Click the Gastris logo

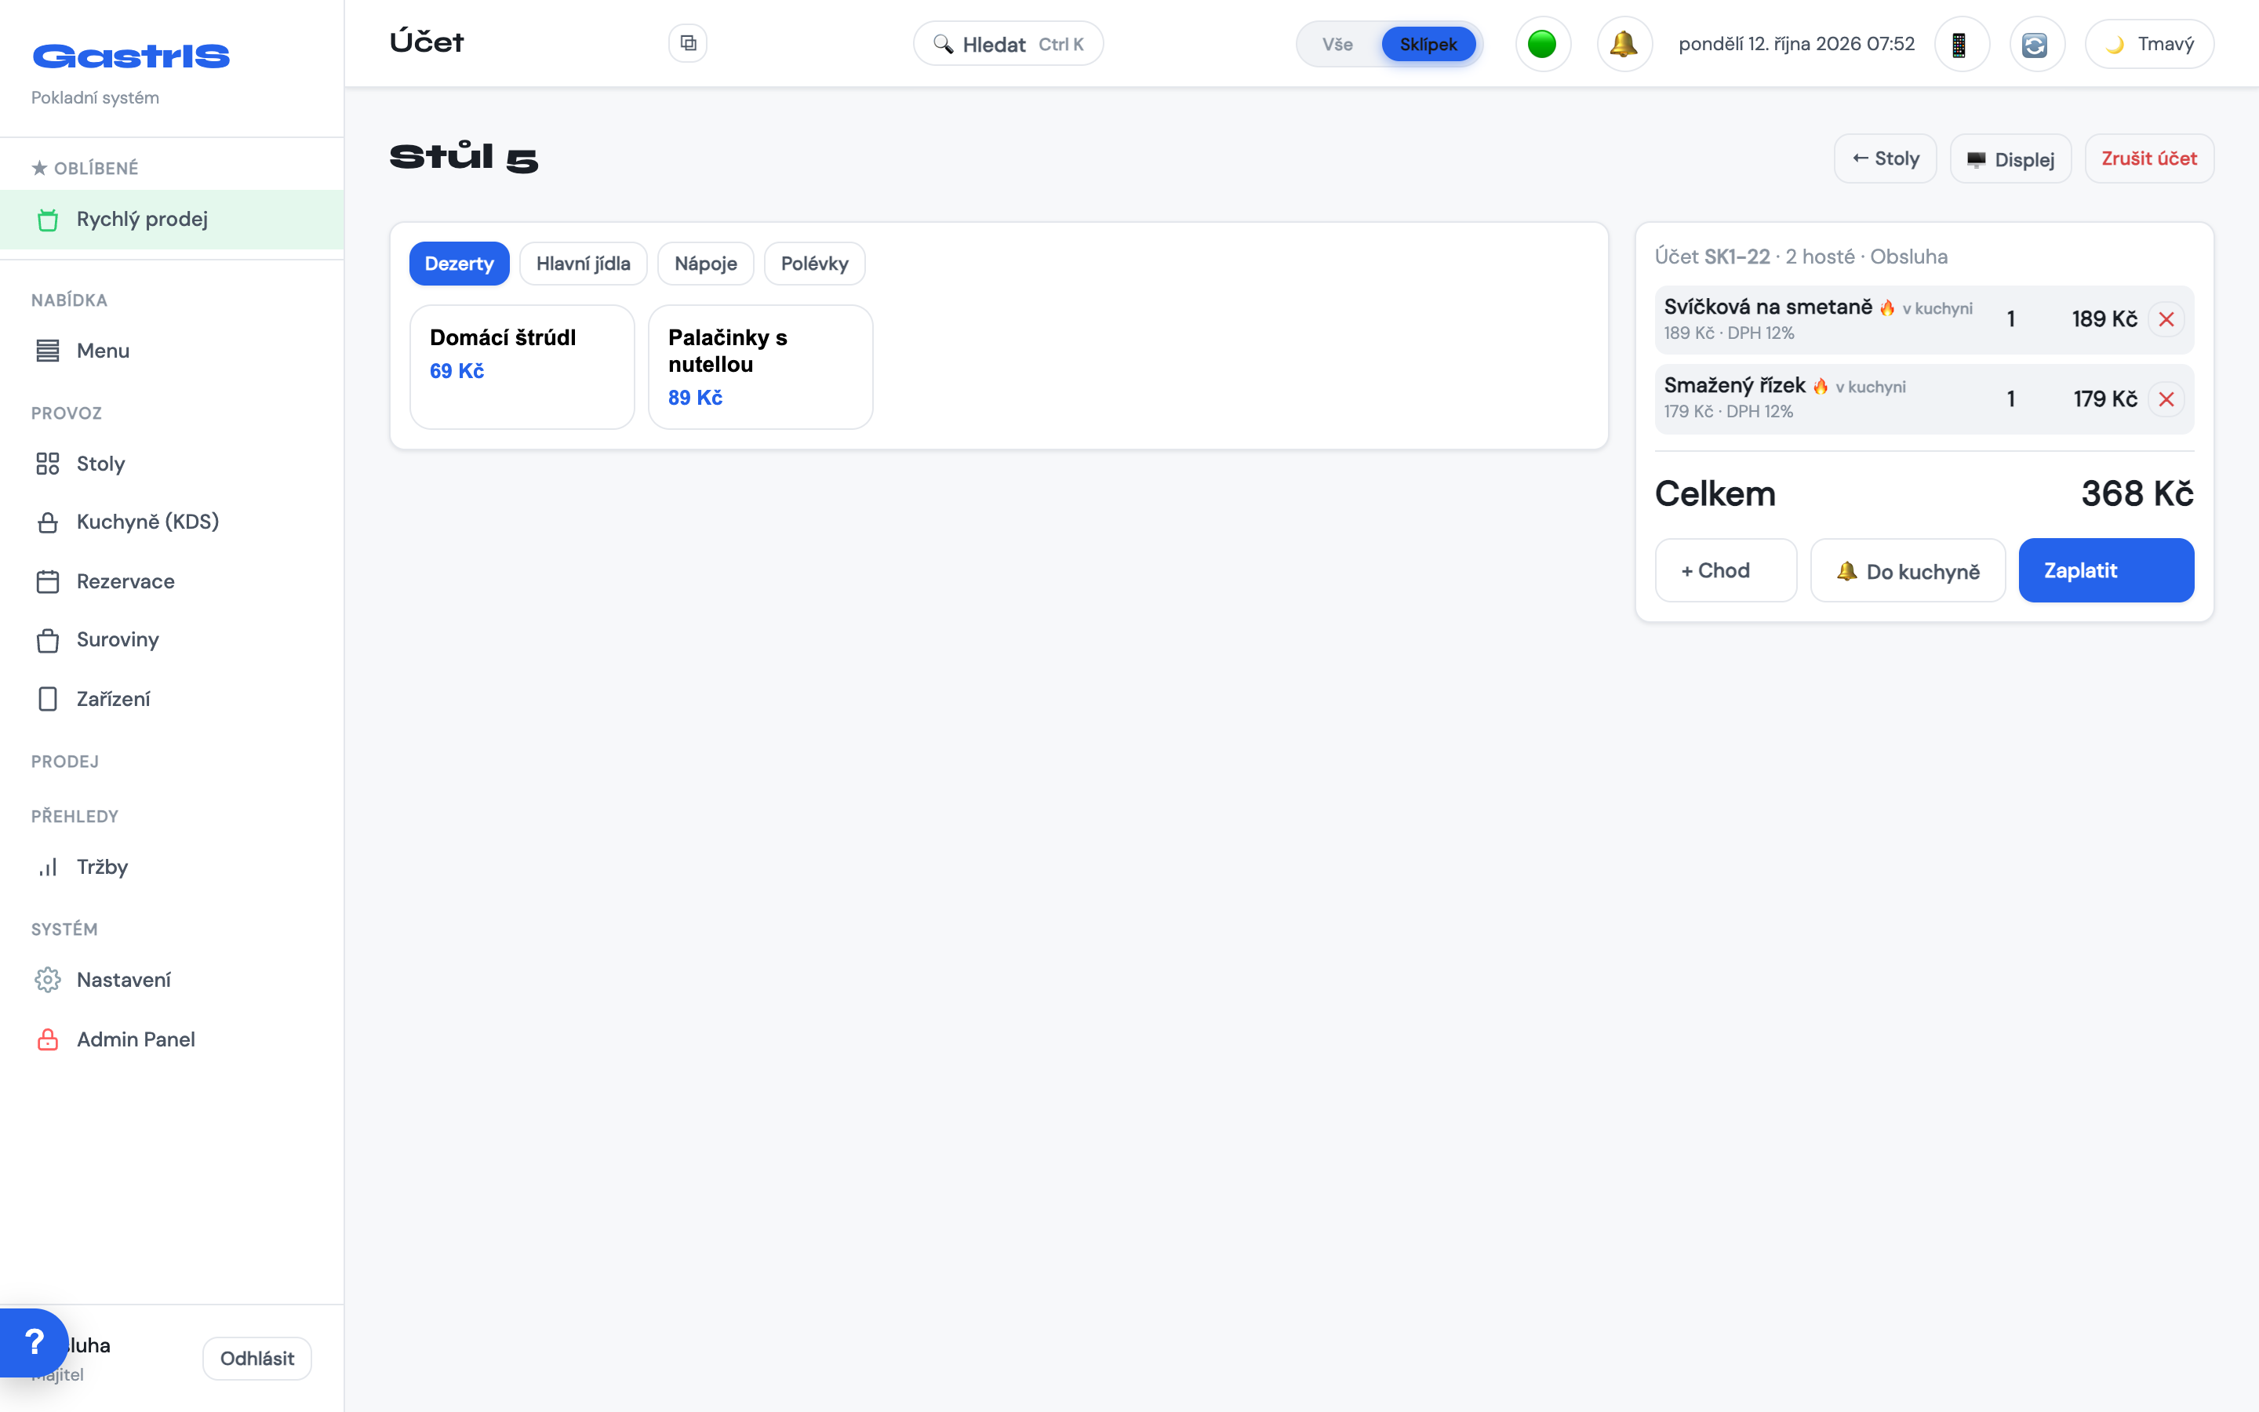[131, 56]
